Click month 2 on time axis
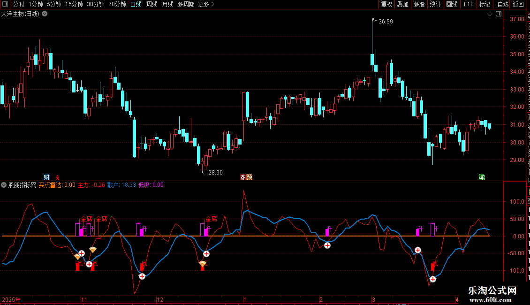Screen dimensions: 530x305 pos(321,299)
